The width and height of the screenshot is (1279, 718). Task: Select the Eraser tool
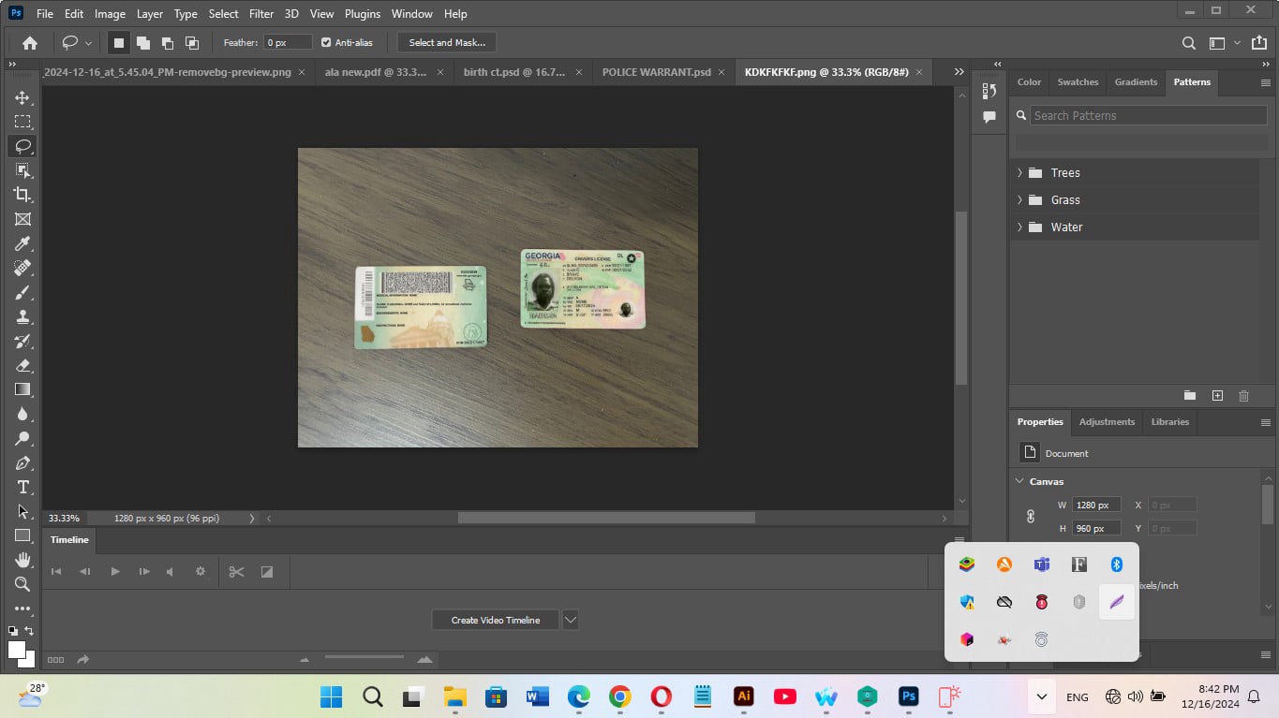pyautogui.click(x=22, y=365)
